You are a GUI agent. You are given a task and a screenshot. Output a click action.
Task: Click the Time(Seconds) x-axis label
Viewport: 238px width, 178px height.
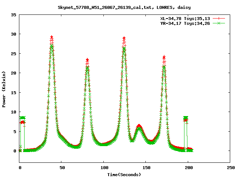[124, 175]
